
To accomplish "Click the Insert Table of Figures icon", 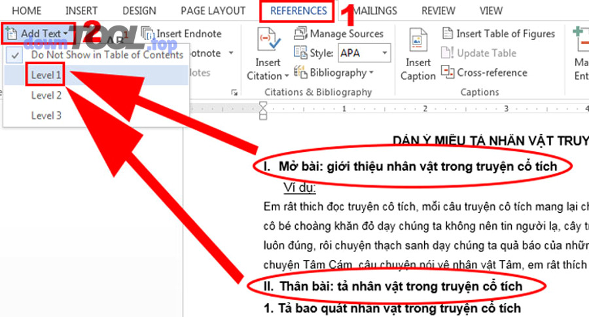I will pos(448,33).
